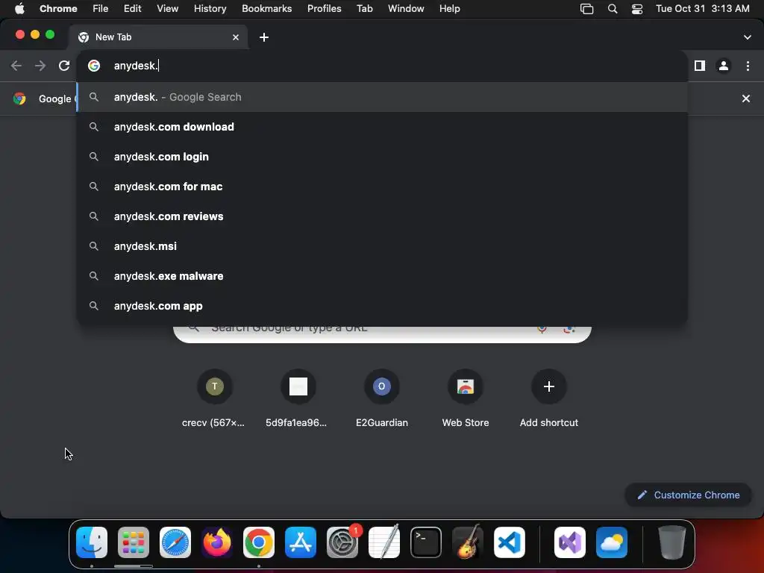Screen dimensions: 764x573
Task: Open Launchpad from the Dock
Action: [133, 542]
